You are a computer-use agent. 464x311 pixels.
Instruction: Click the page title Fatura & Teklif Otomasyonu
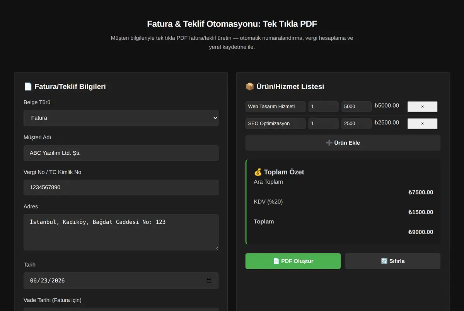click(x=232, y=24)
